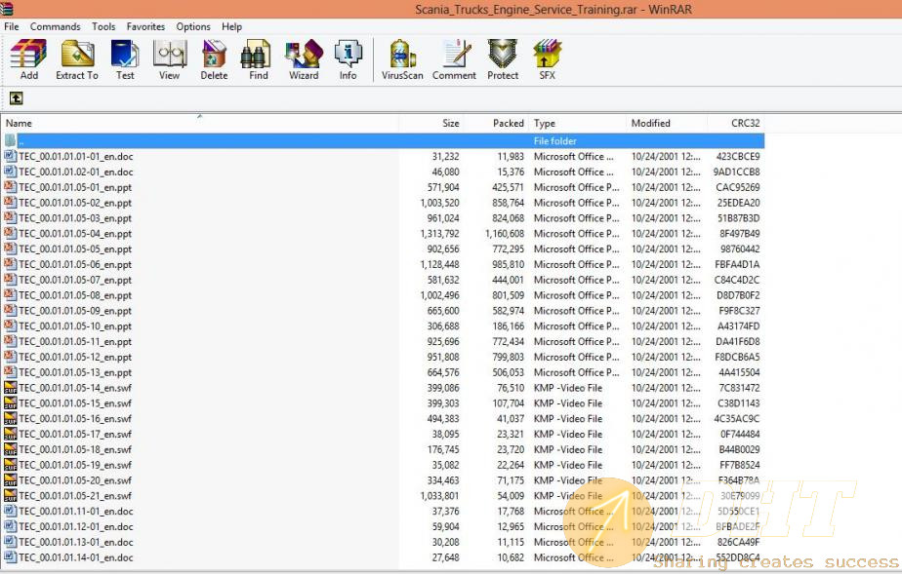Click the icon of TEC_00.01.01.05-04_en.ppt
Image resolution: width=902 pixels, height=574 pixels.
pos(11,234)
